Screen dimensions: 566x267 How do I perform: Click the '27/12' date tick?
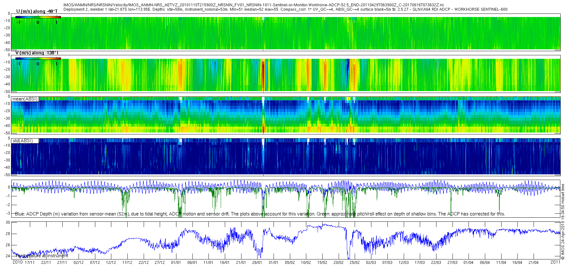tap(160, 263)
